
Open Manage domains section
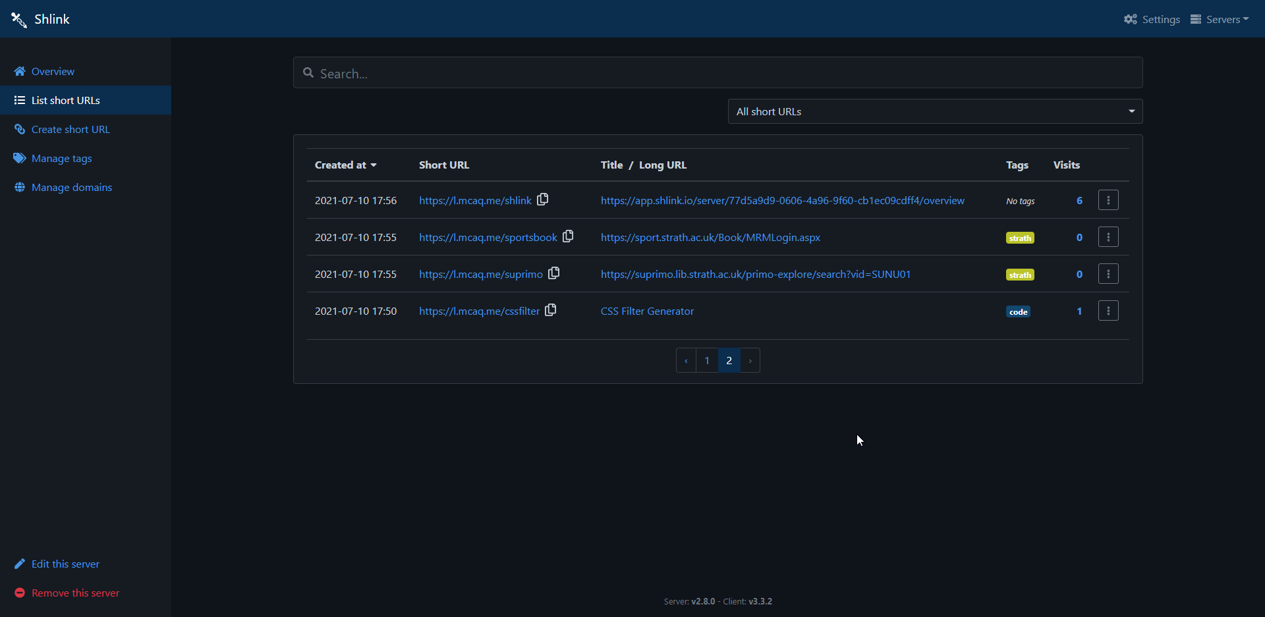click(71, 187)
